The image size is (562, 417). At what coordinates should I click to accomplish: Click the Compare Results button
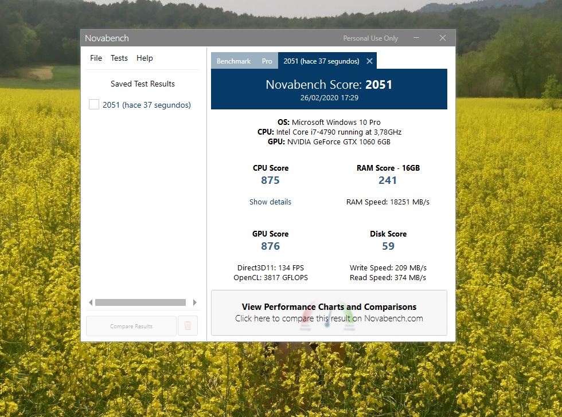point(131,326)
